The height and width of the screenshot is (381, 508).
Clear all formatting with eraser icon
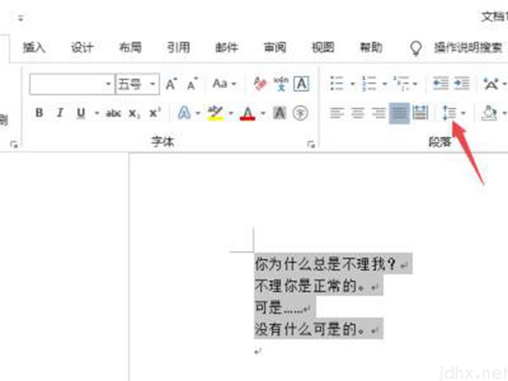tap(260, 84)
